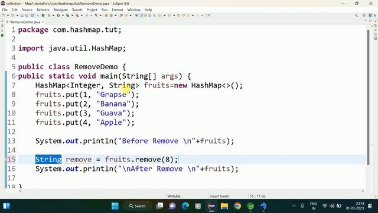Click the New file toolbar icon
This screenshot has width=378, height=213.
point(3,15)
